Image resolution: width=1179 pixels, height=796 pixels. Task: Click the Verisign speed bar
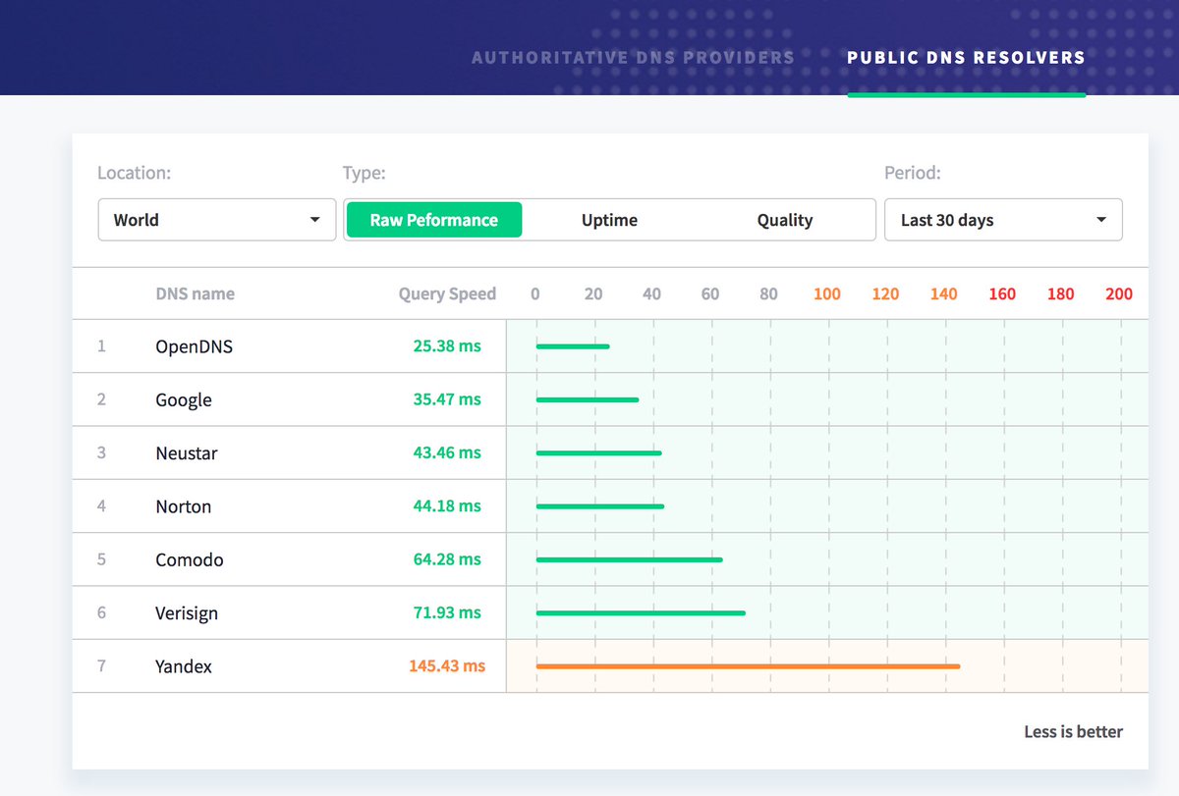pos(641,613)
